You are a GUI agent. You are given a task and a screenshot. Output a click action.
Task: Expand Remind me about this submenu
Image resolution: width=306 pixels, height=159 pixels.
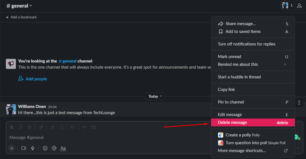coord(253,64)
